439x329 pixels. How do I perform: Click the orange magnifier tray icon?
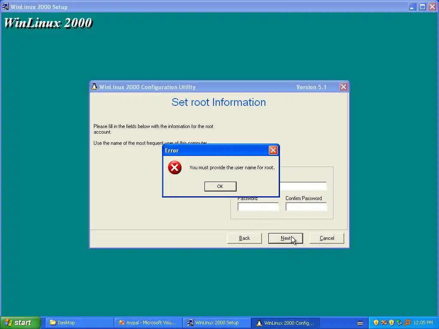(407, 323)
